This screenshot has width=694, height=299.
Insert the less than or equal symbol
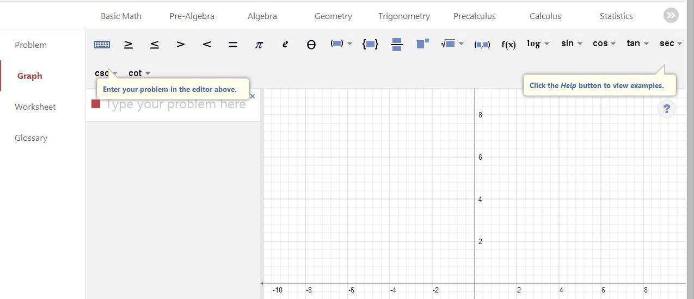click(155, 45)
